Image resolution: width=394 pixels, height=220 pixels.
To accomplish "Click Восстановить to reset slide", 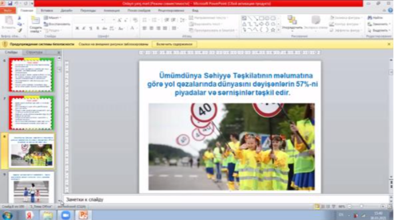I will [57, 24].
